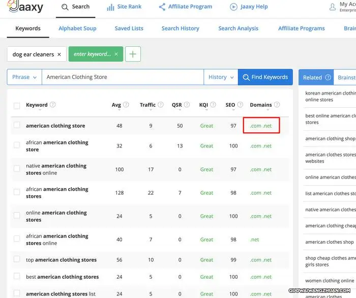This screenshot has height=298, width=356.
Task: Remove the dog ear cleaners keyword tab
Action: (x=59, y=54)
